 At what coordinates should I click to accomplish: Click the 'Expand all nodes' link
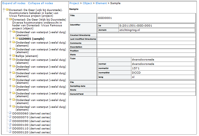tap(14, 3)
